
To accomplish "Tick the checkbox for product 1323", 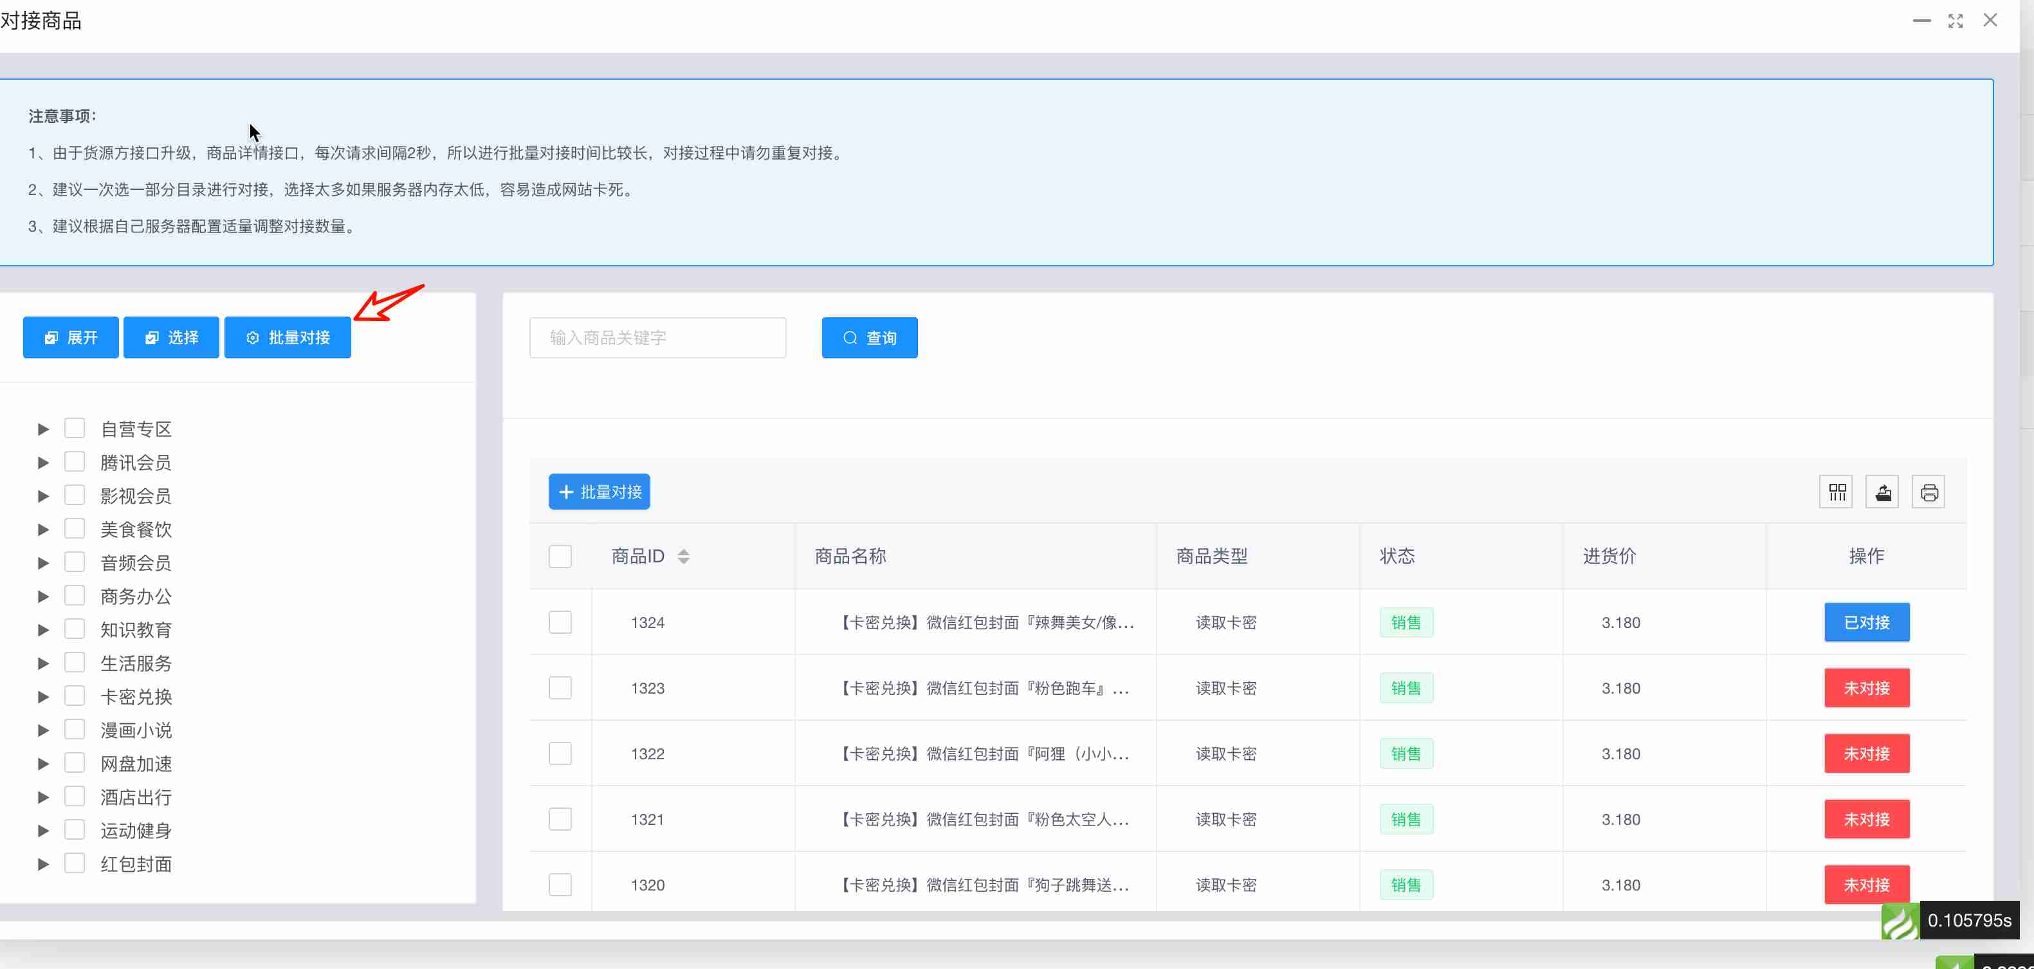I will click(560, 688).
